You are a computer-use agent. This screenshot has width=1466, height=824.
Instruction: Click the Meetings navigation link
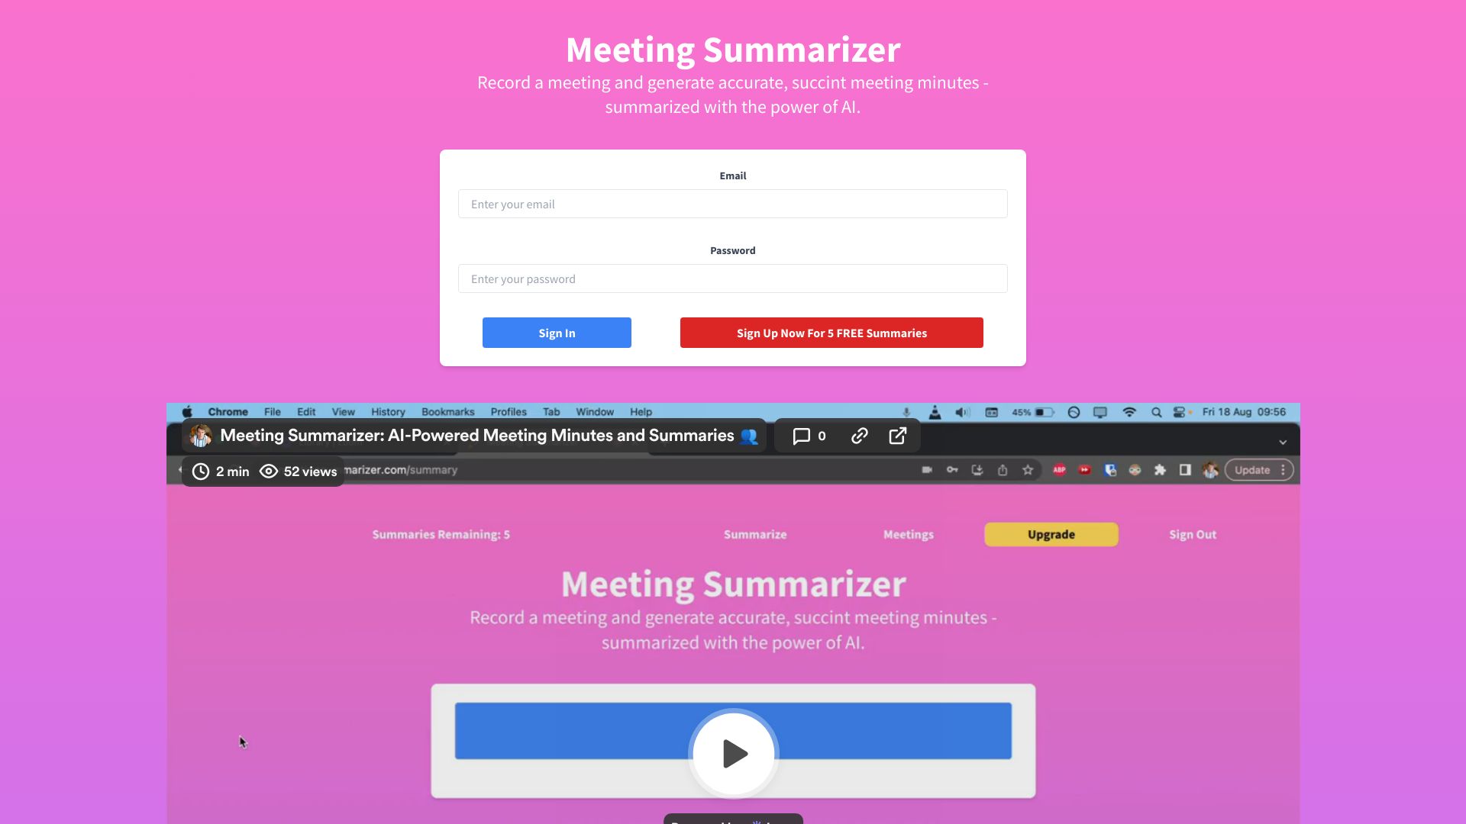click(907, 534)
